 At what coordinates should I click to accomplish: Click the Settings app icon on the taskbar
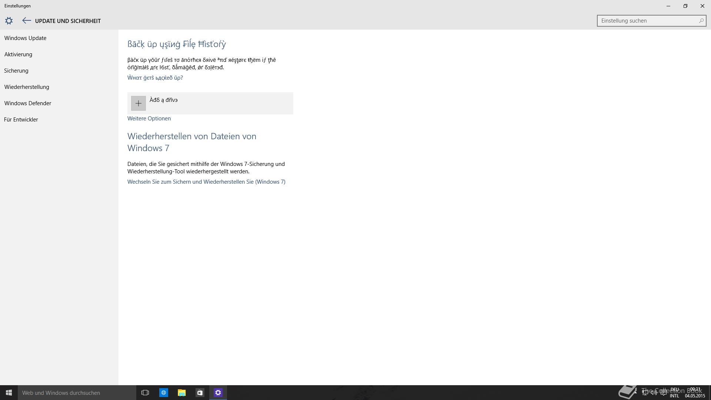tap(218, 393)
